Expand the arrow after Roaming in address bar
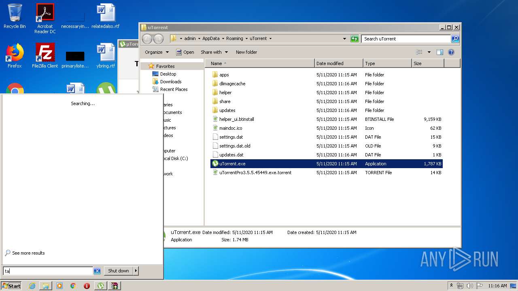This screenshot has height=291, width=518. (246, 39)
